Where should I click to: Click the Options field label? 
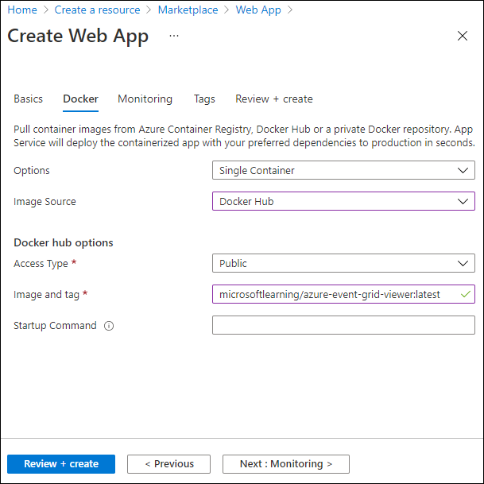tap(32, 170)
